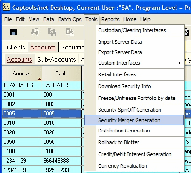This screenshot has height=173, width=191.
Task: Switch to the Clients tab
Action: [16, 47]
